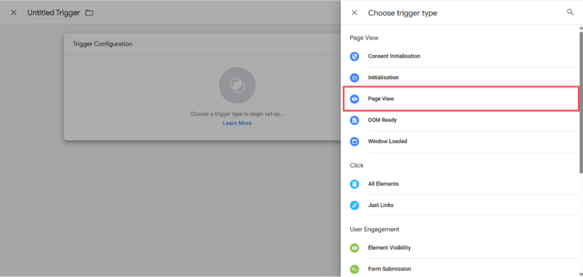The width and height of the screenshot is (583, 277).
Task: Select the Just Links chain icon
Action: pyautogui.click(x=354, y=205)
